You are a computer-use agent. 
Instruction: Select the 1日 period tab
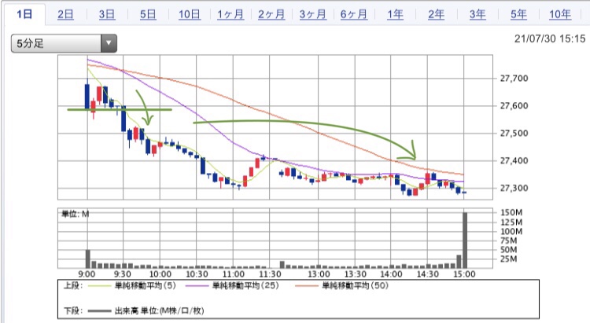point(24,14)
